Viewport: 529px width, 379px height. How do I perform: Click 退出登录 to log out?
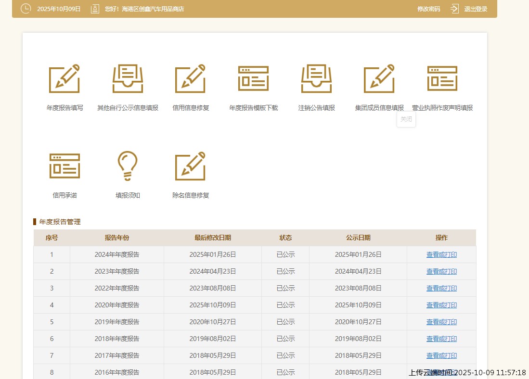475,9
